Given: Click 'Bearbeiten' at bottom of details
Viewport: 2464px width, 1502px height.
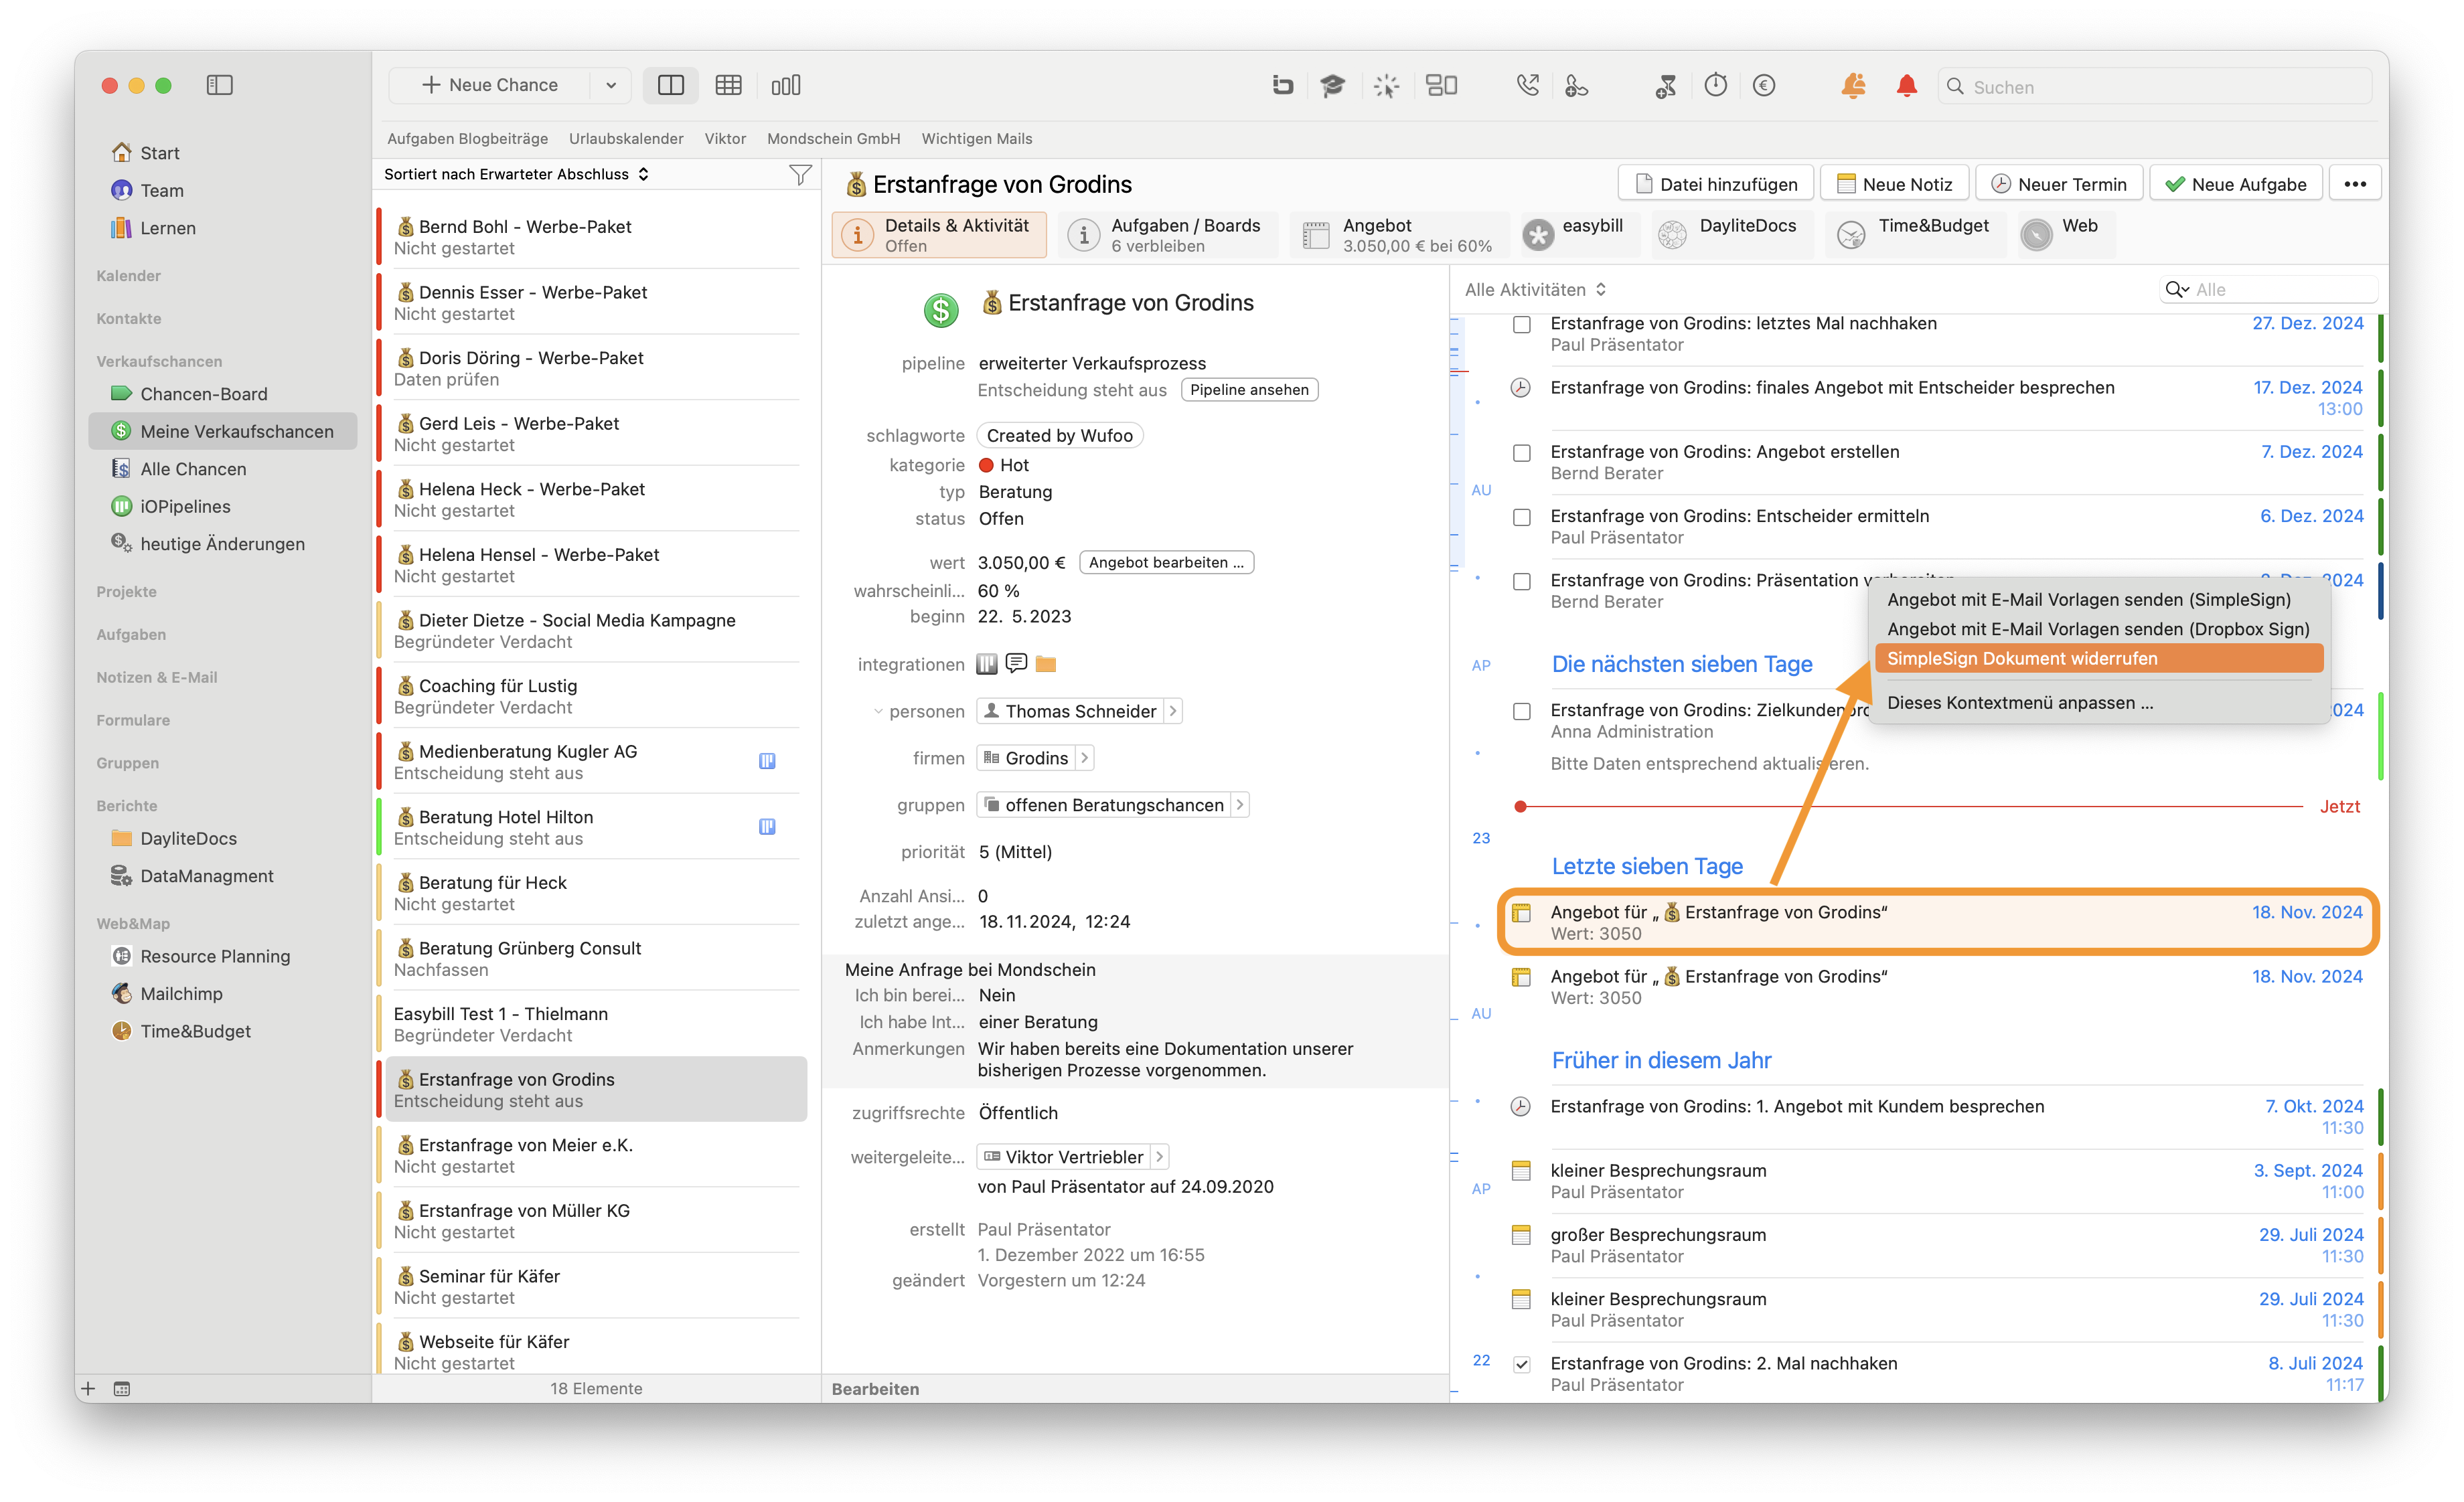Looking at the screenshot, I should click(875, 1390).
